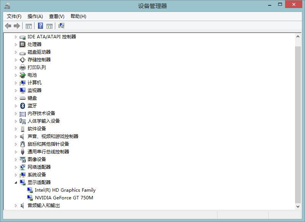Click the blue question mark help toolbar icon
The width and height of the screenshot is (305, 222).
pyautogui.click(x=40, y=26)
